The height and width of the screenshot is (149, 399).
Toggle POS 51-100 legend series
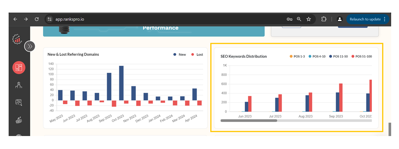(362, 56)
